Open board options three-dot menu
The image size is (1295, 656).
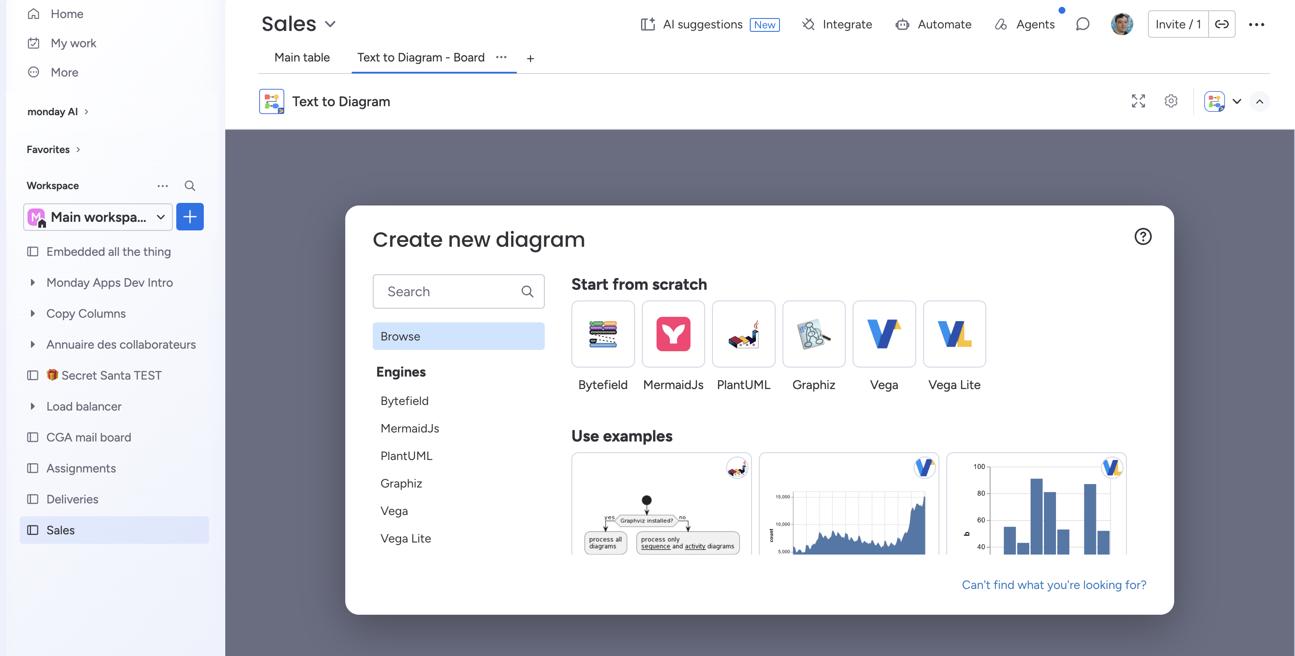[x=1256, y=24]
